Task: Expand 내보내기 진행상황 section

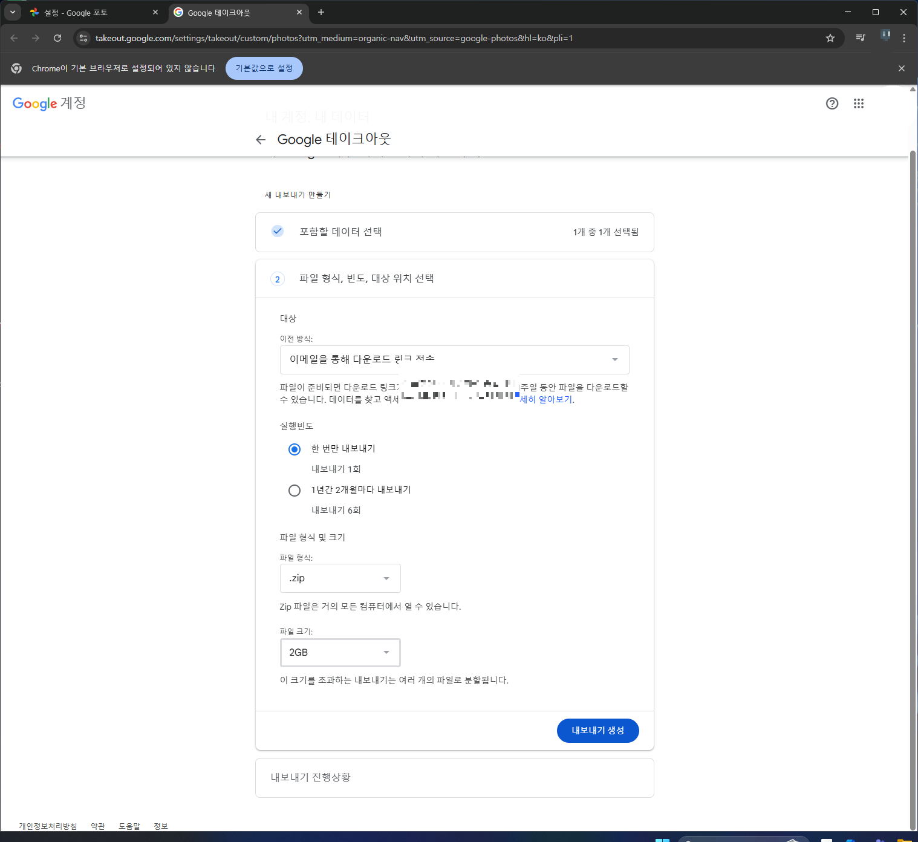Action: coord(455,778)
